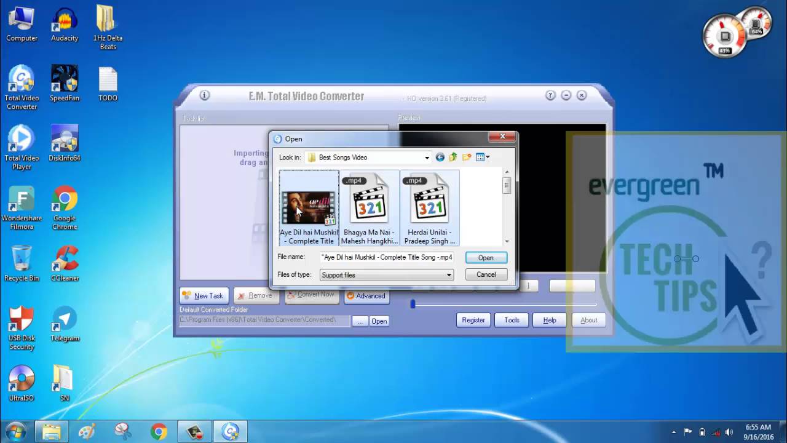Click into the File name field
This screenshot has height=443, width=787.
[x=387, y=257]
